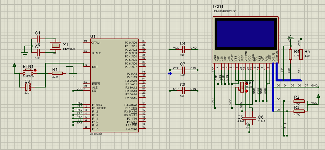The image size is (325, 150).
Task: Click the P3.0/RXD pin label
Action: [x=131, y=105]
